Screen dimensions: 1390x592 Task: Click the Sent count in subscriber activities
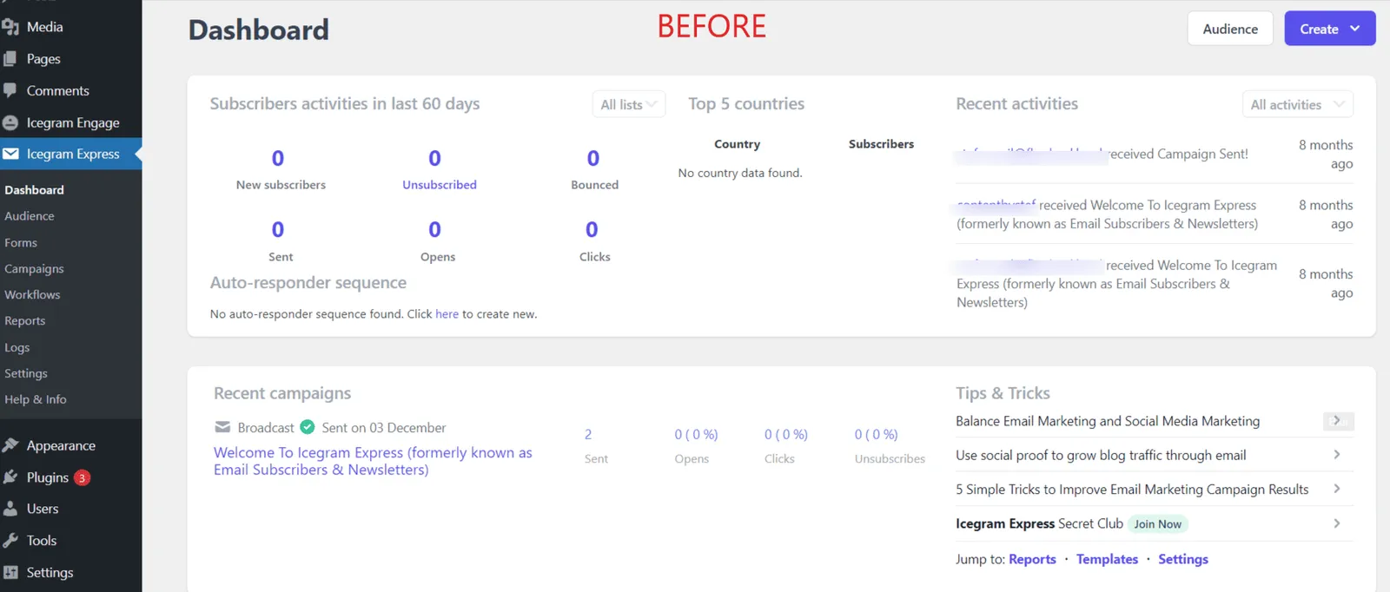tap(278, 229)
